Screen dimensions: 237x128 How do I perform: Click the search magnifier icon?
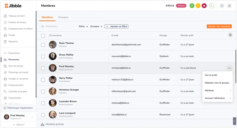click(x=43, y=26)
